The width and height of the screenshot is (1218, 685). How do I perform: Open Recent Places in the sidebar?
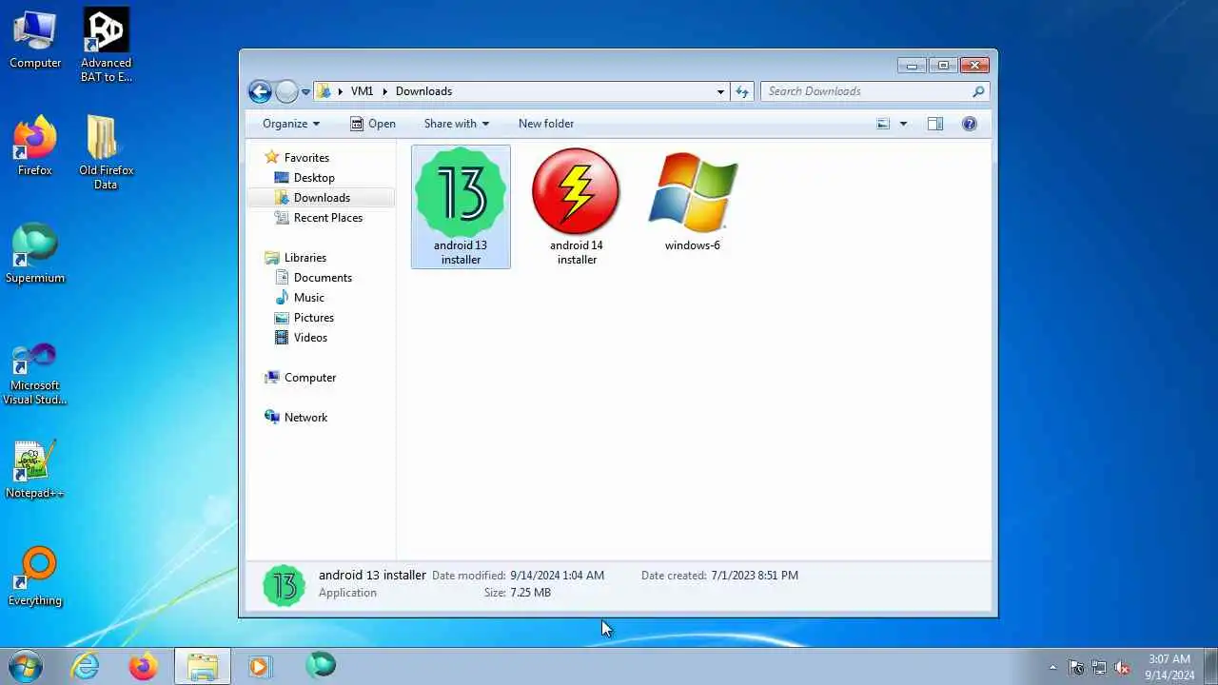[328, 218]
